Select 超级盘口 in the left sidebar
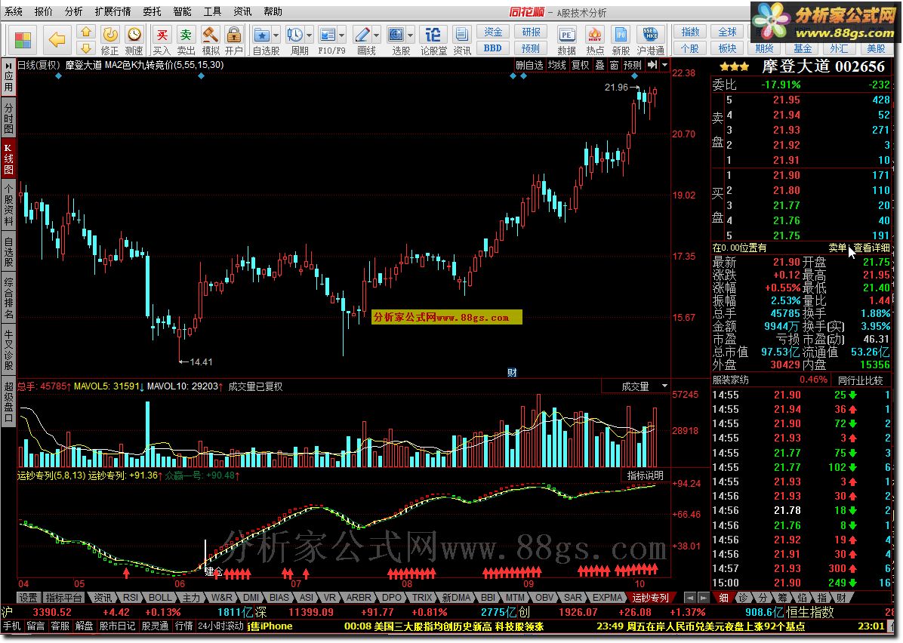 8,403
